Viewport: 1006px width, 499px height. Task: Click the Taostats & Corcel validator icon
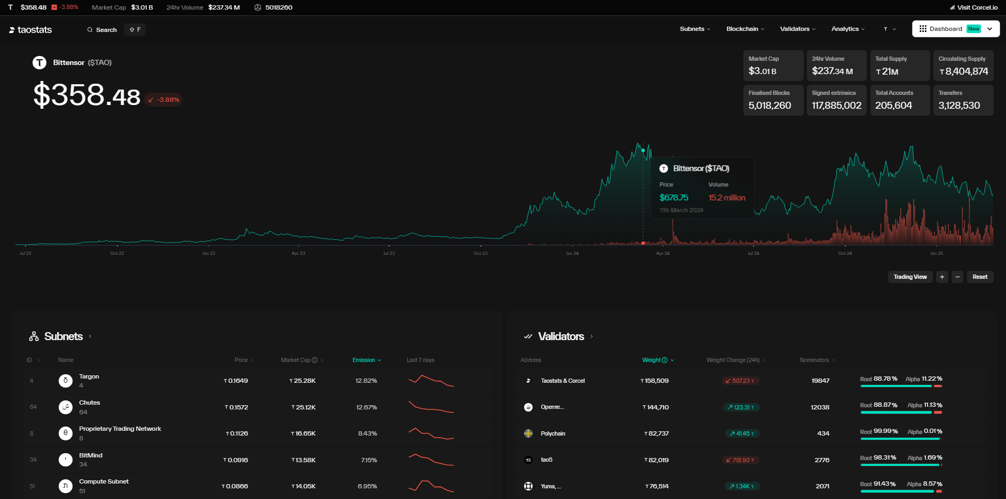(528, 381)
